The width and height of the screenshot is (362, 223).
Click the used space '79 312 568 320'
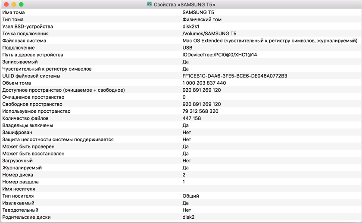(x=200, y=111)
